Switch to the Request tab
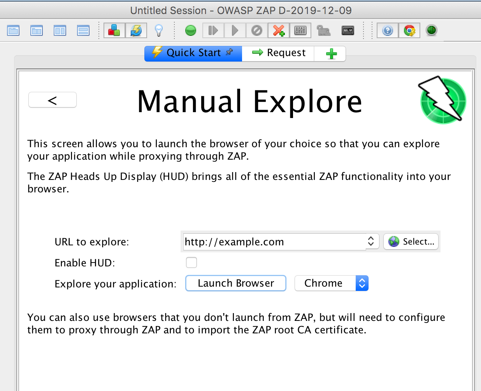The image size is (481, 391). click(278, 53)
